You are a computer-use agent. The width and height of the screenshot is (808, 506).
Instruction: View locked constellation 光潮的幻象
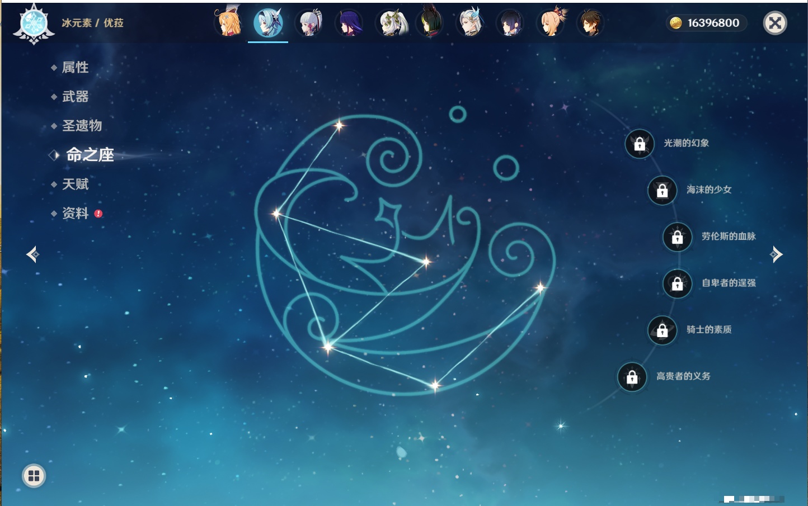click(640, 144)
